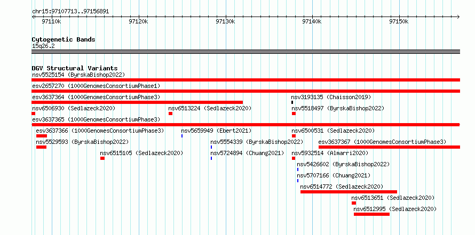Click the red bar under esv3637367
Viewport: 475px width, 235px height.
click(x=389, y=147)
